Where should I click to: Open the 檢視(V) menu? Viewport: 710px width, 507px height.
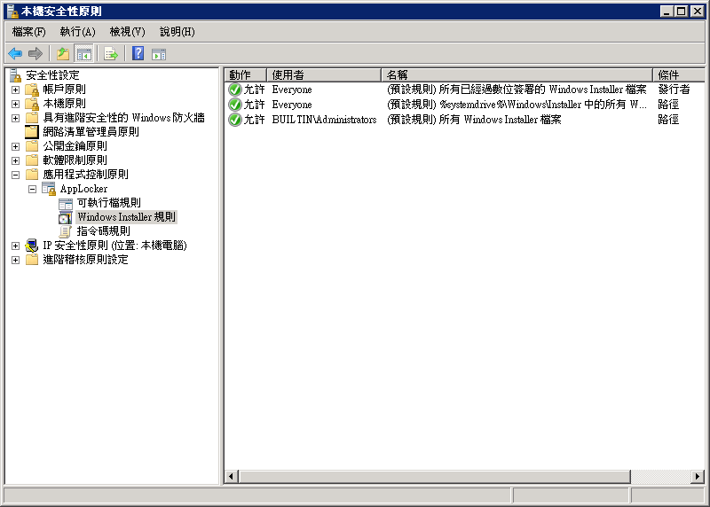(128, 32)
